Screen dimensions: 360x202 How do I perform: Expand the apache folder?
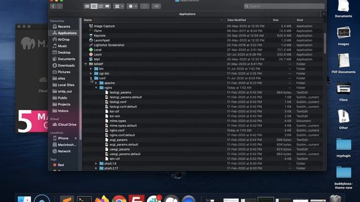pyautogui.click(x=96, y=83)
